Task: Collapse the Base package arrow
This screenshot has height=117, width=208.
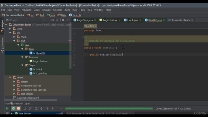Action: pos(22,49)
